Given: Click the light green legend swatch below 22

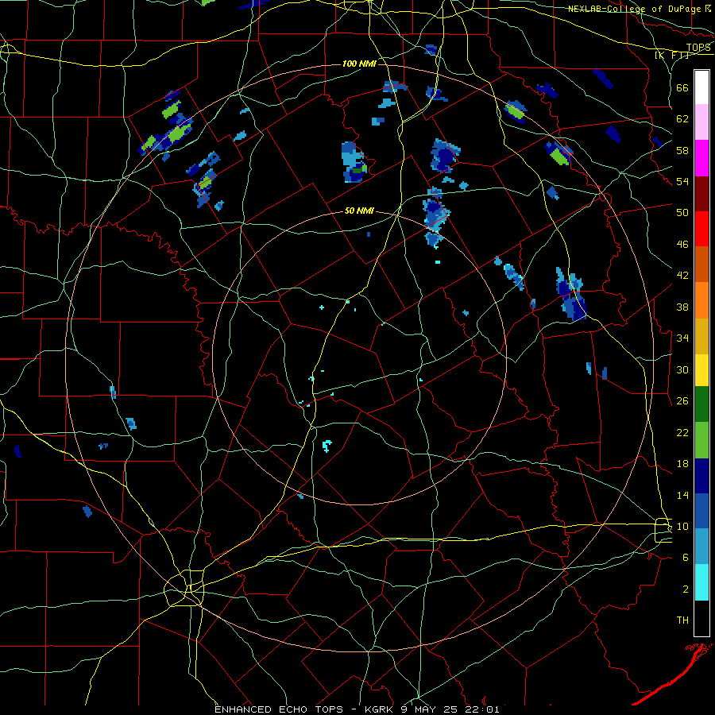Looking at the screenshot, I should click(701, 440).
